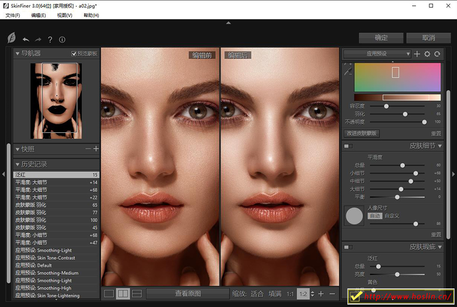The height and width of the screenshot is (307, 457).
Task: Collapse the 导航器 panel
Action: click(18, 54)
